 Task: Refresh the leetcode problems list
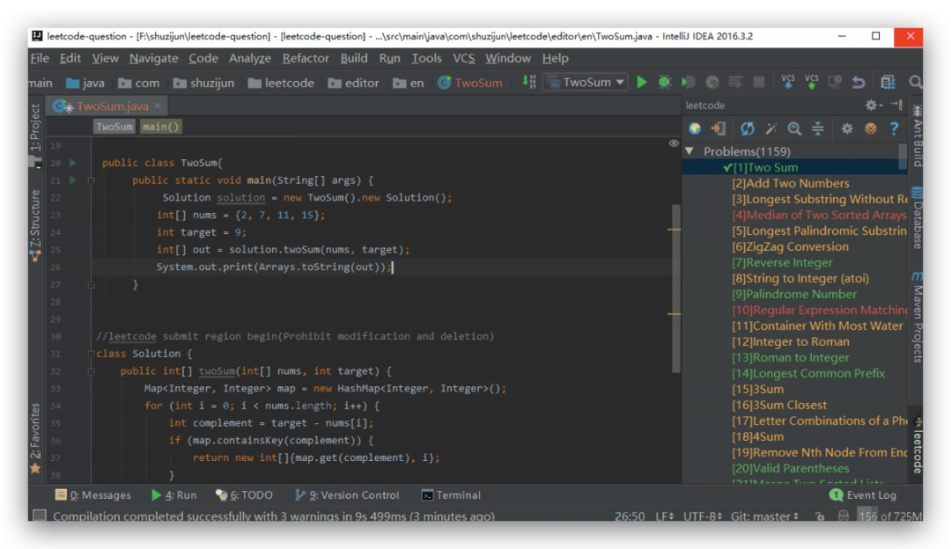click(x=748, y=128)
